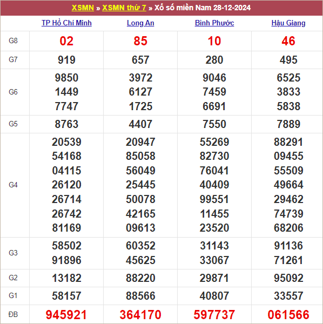Image resolution: width=323 pixels, height=324 pixels.
Task: Click G2 number 88220
Action: (x=140, y=278)
